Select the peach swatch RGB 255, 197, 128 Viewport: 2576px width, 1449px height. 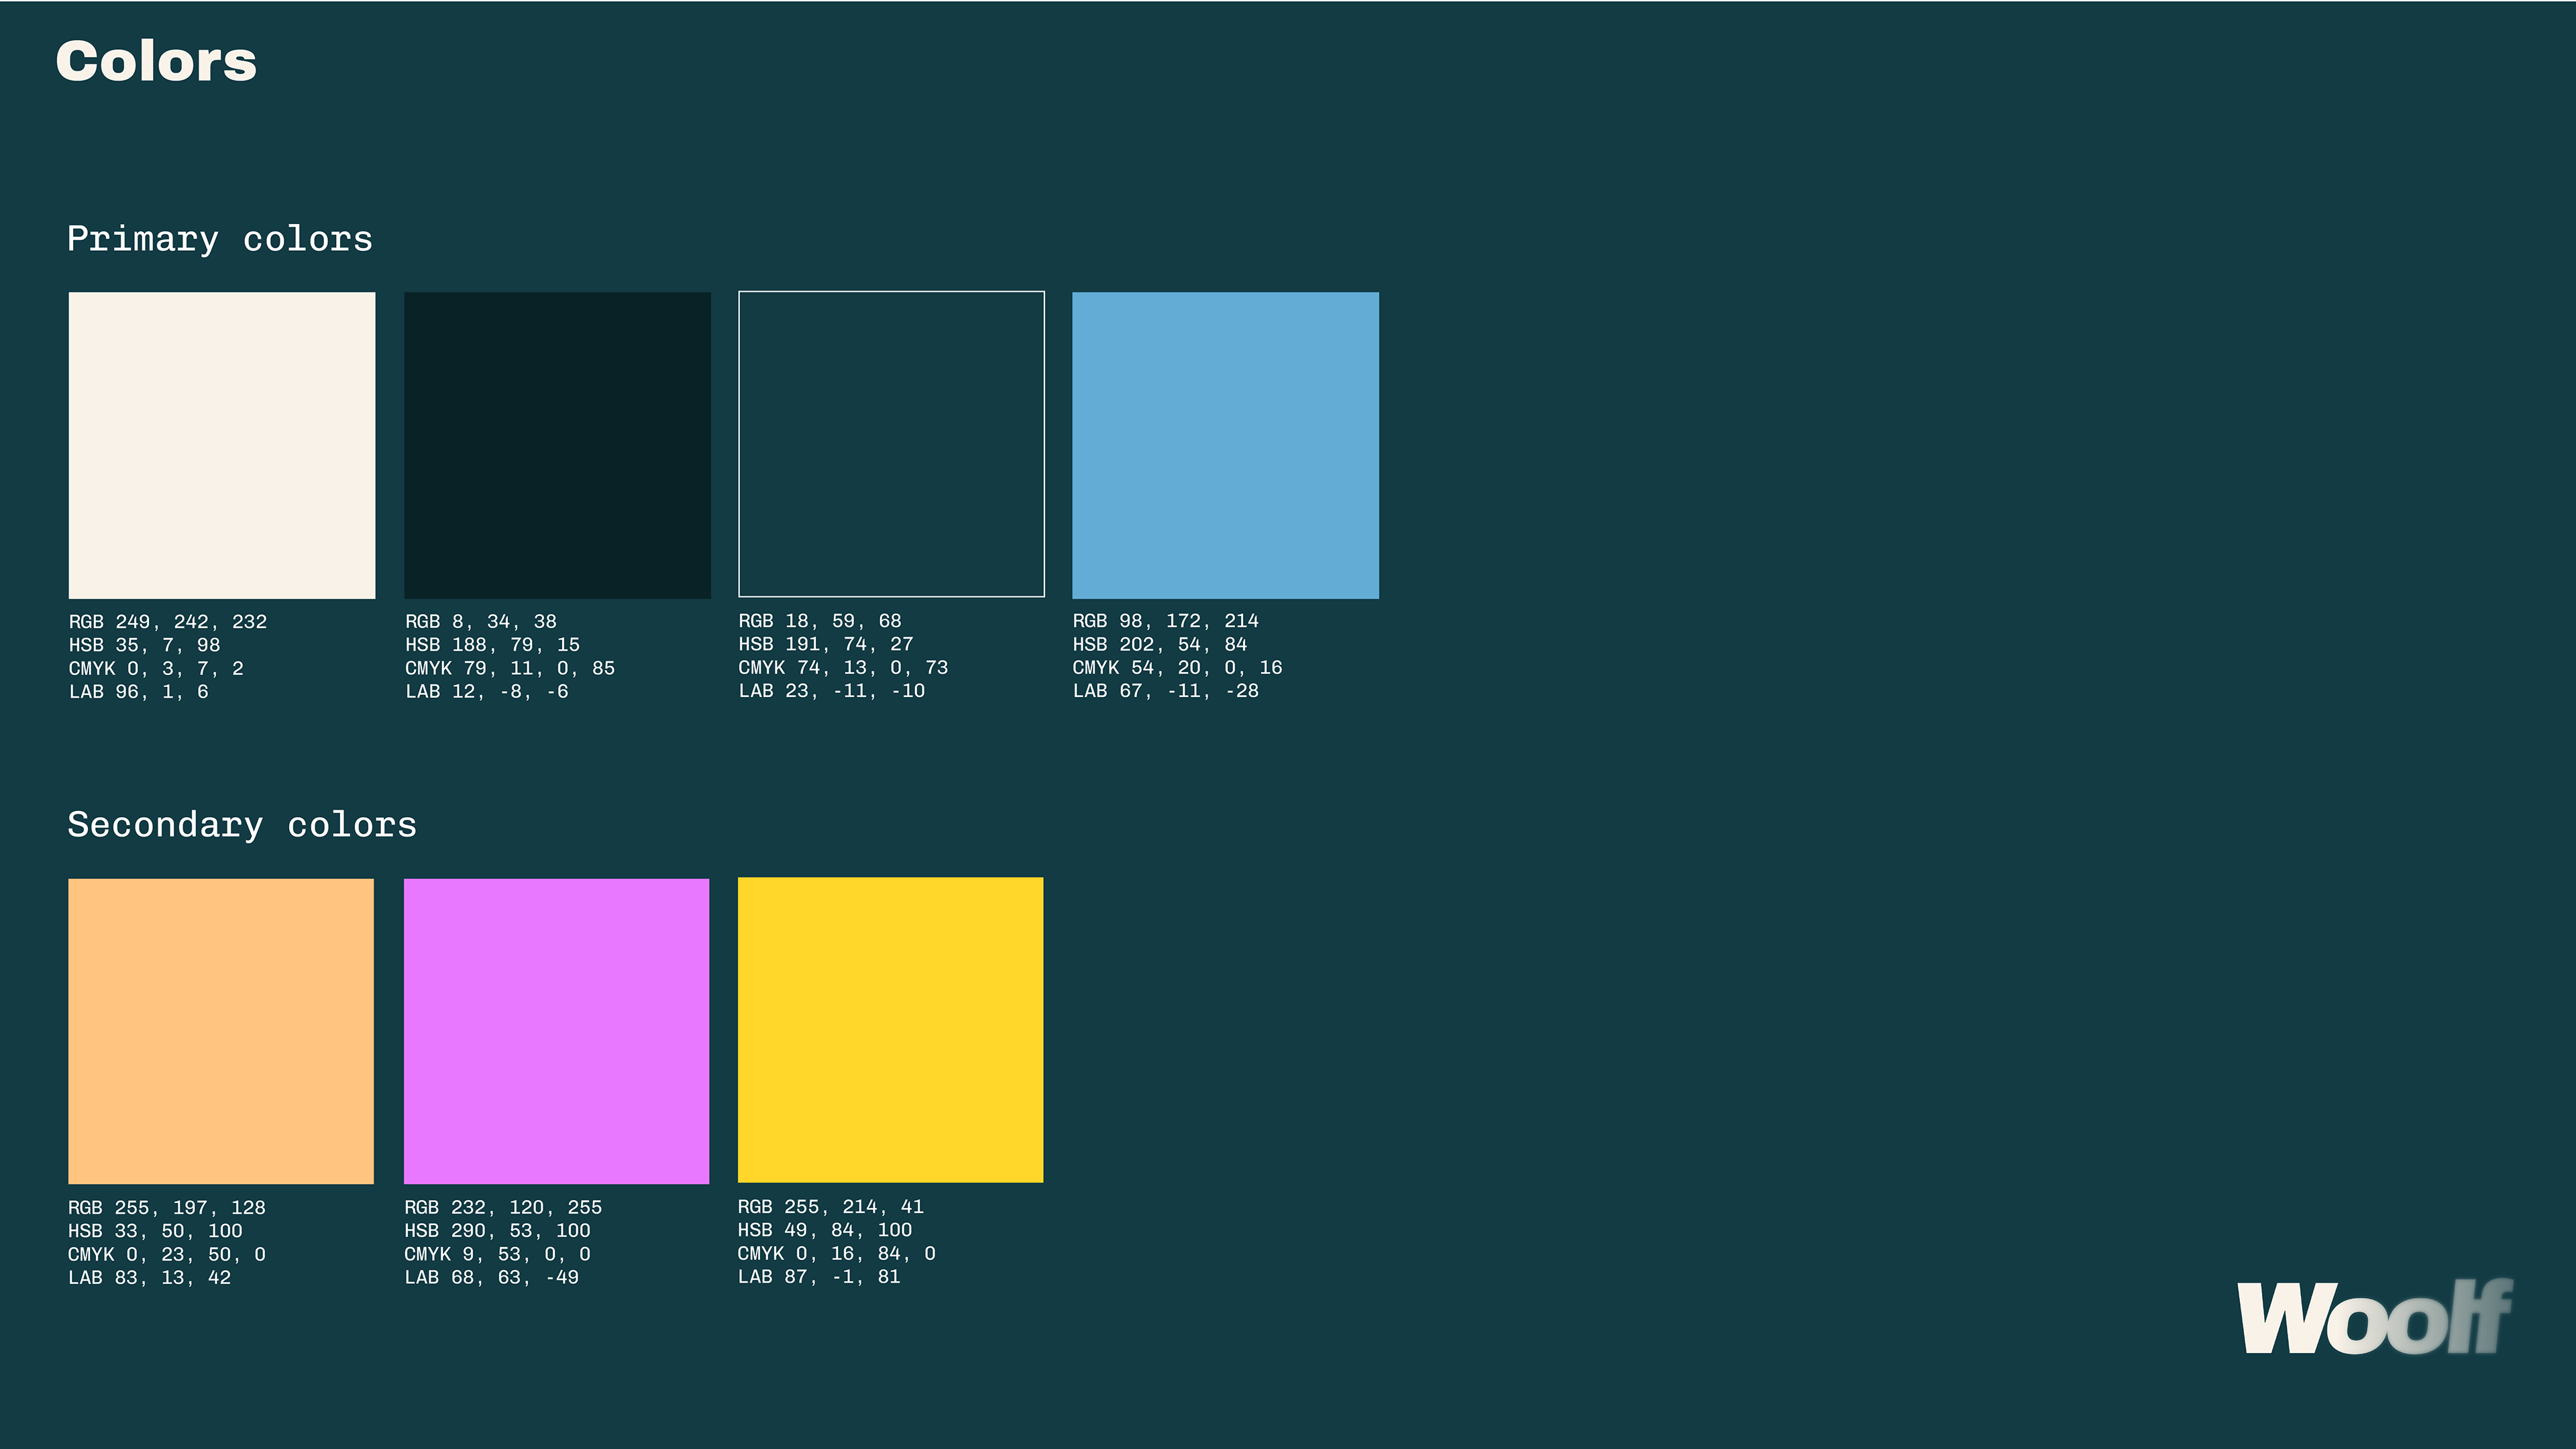click(221, 1031)
